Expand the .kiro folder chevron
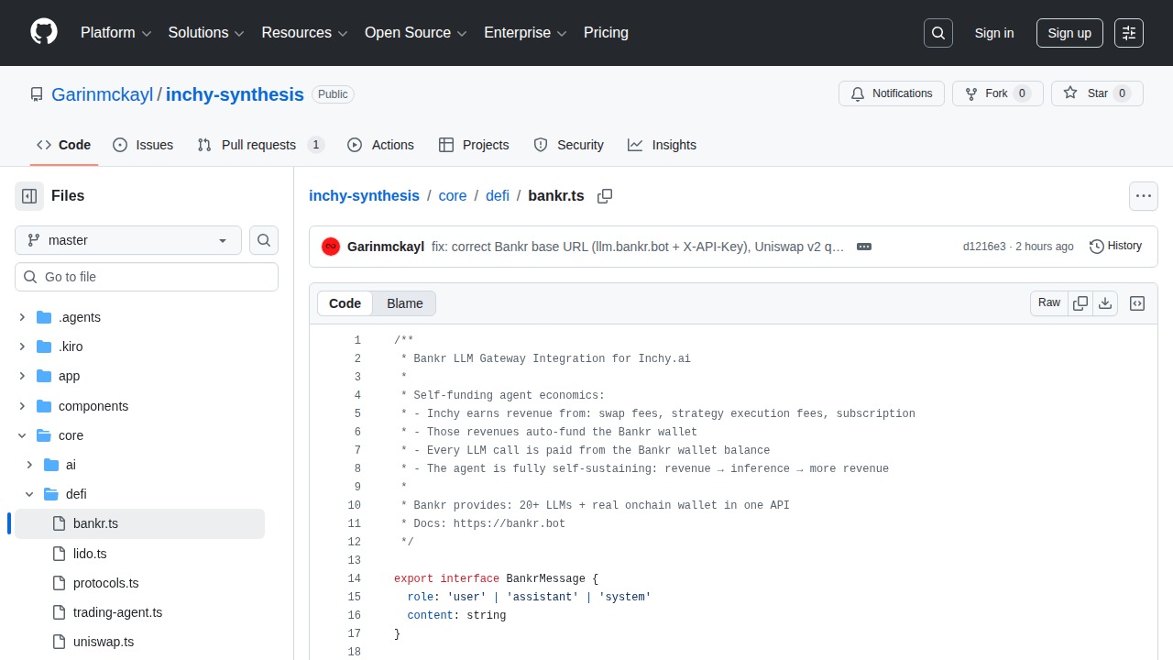Viewport: 1173px width, 660px height. pyautogui.click(x=22, y=346)
